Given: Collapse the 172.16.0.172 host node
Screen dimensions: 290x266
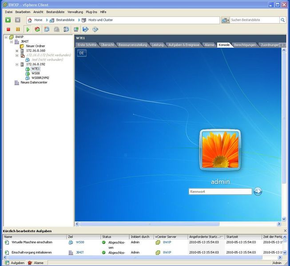Looking at the screenshot, I should click(17, 55).
